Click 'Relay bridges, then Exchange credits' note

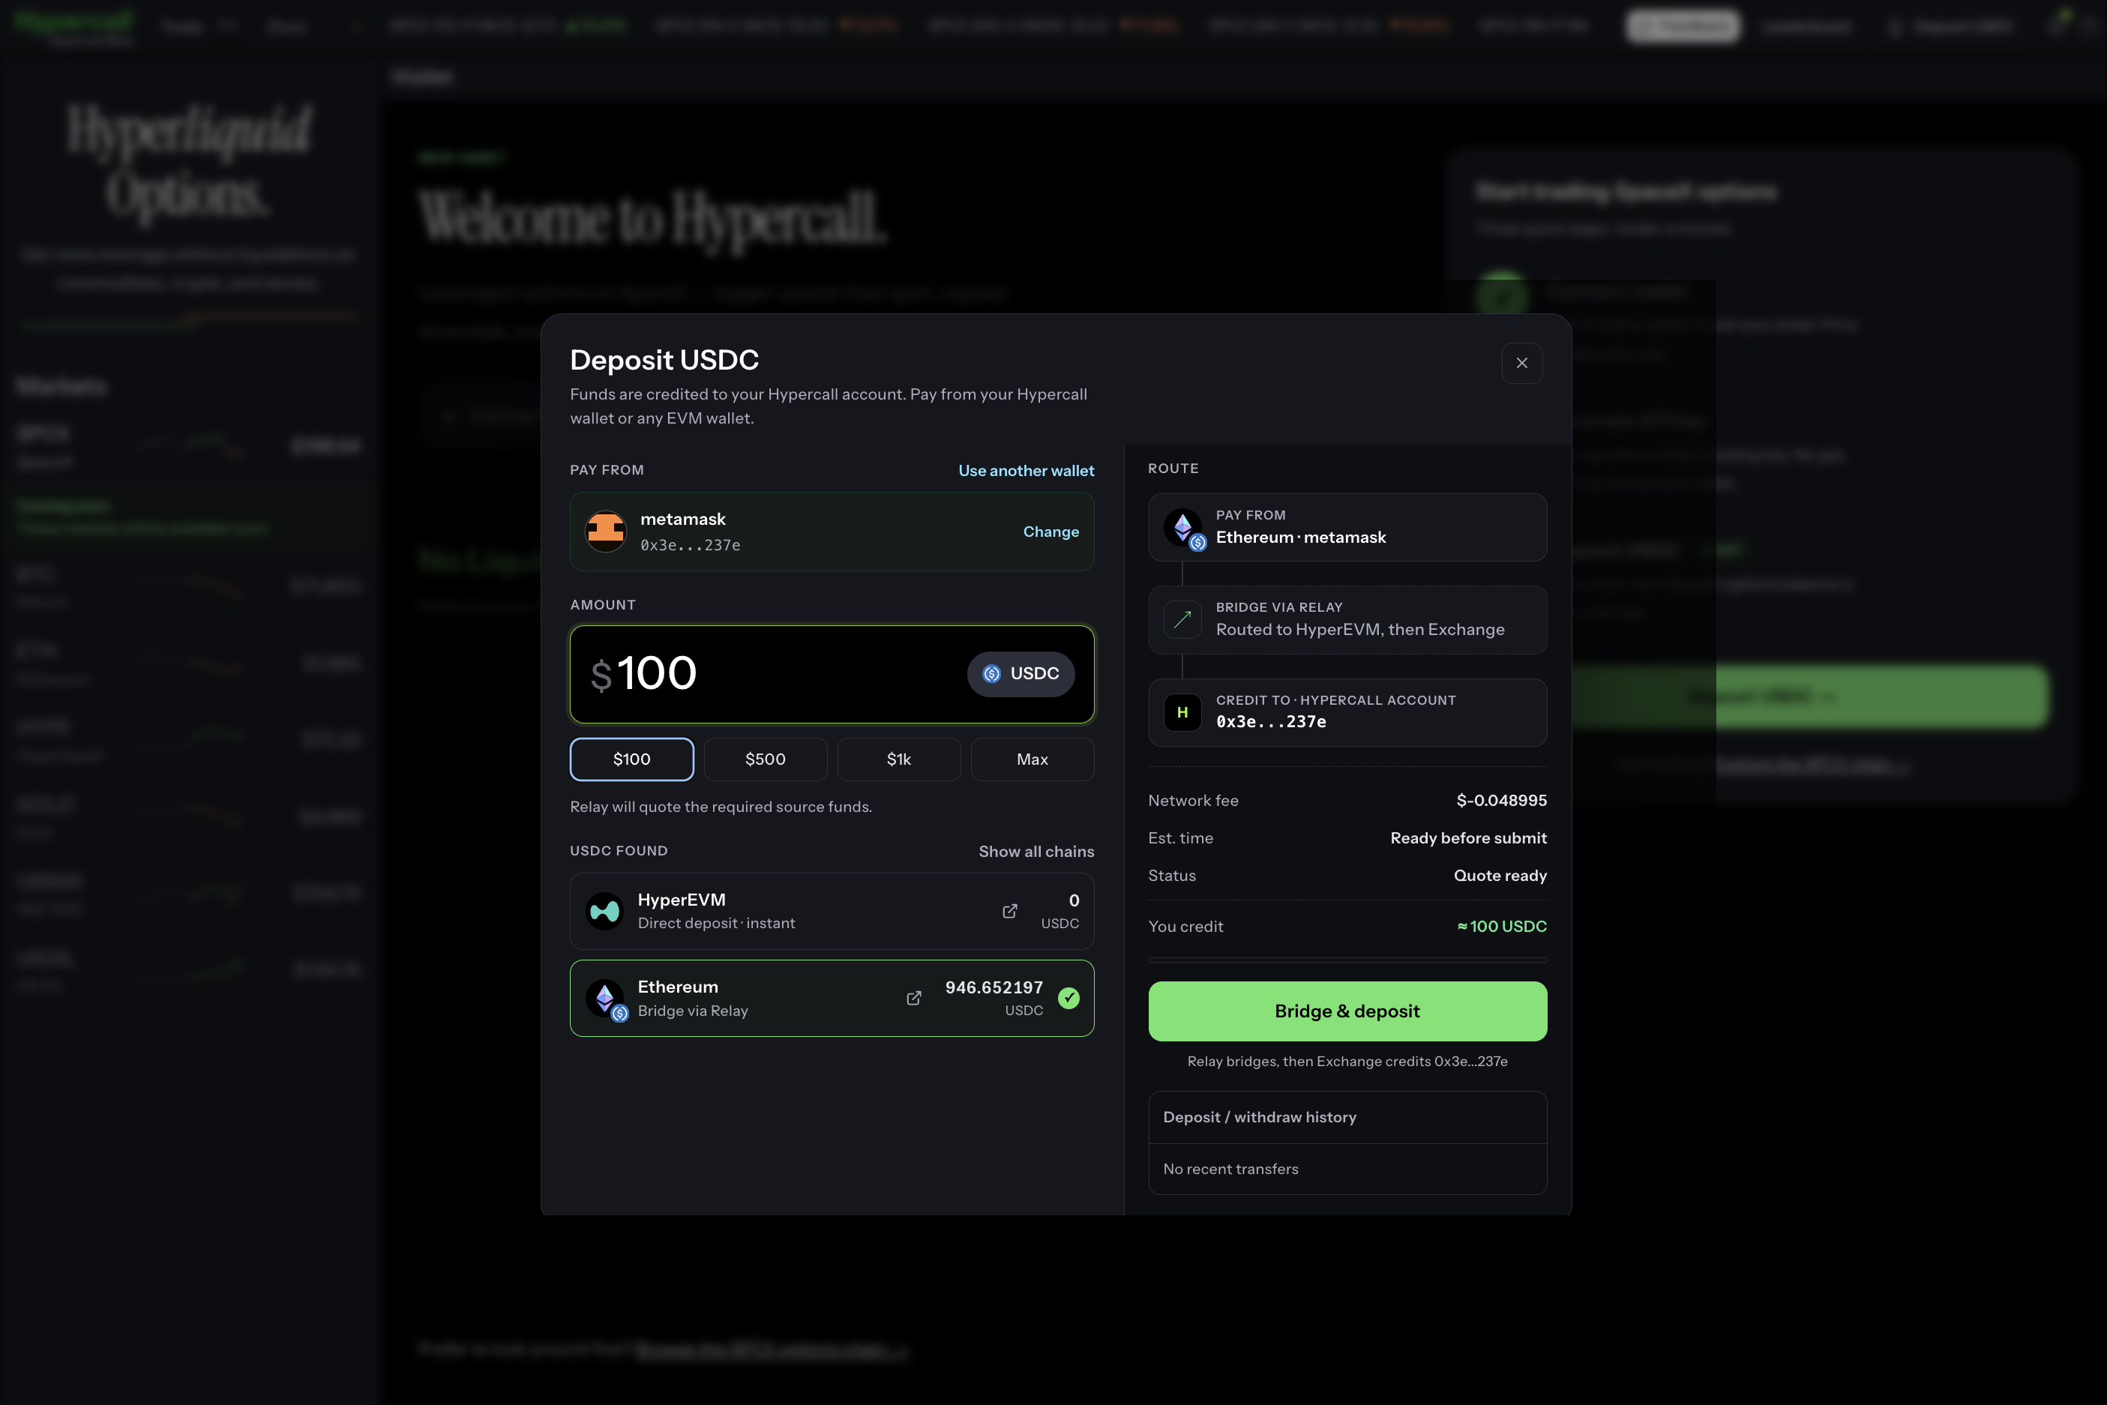point(1347,1061)
